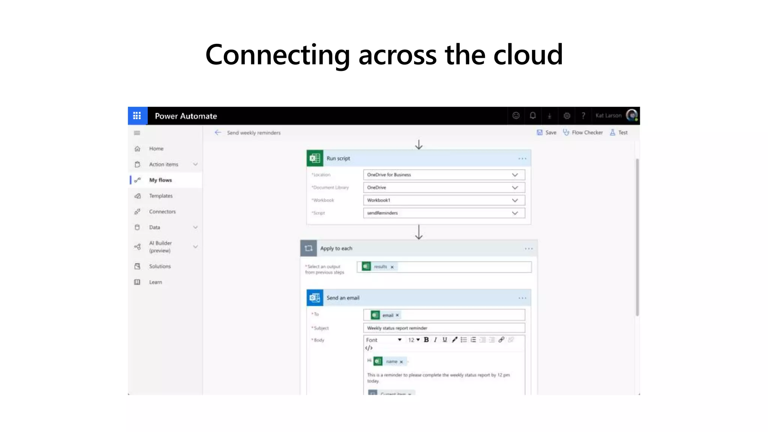Switch to code view in body editor
The image size is (768, 432).
(x=369, y=348)
